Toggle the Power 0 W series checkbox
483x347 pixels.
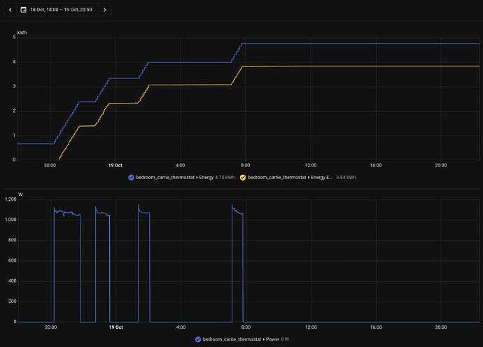(x=198, y=339)
